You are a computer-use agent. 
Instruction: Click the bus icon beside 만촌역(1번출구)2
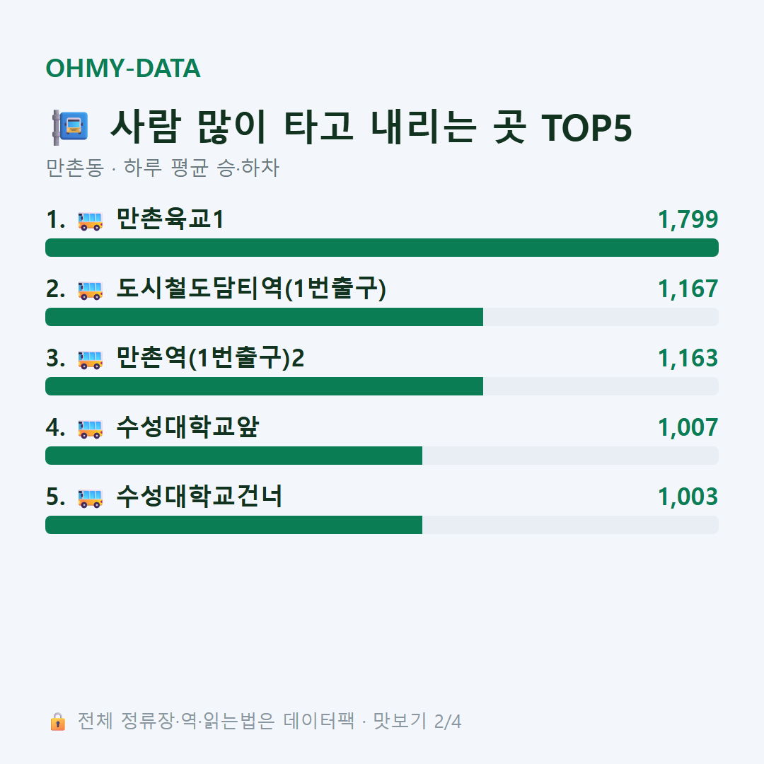pyautogui.click(x=90, y=359)
